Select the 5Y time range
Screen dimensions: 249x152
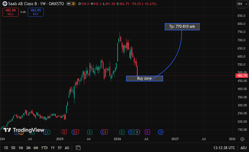point(60,148)
